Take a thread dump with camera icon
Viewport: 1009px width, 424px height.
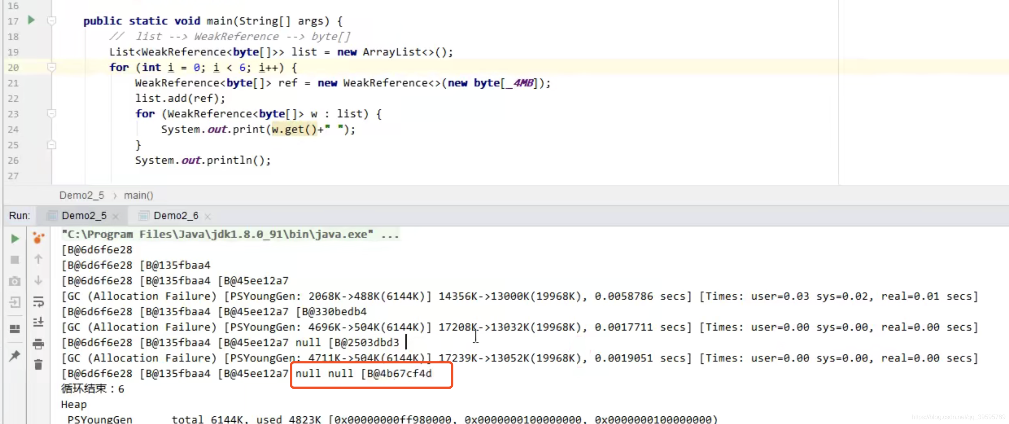15,281
